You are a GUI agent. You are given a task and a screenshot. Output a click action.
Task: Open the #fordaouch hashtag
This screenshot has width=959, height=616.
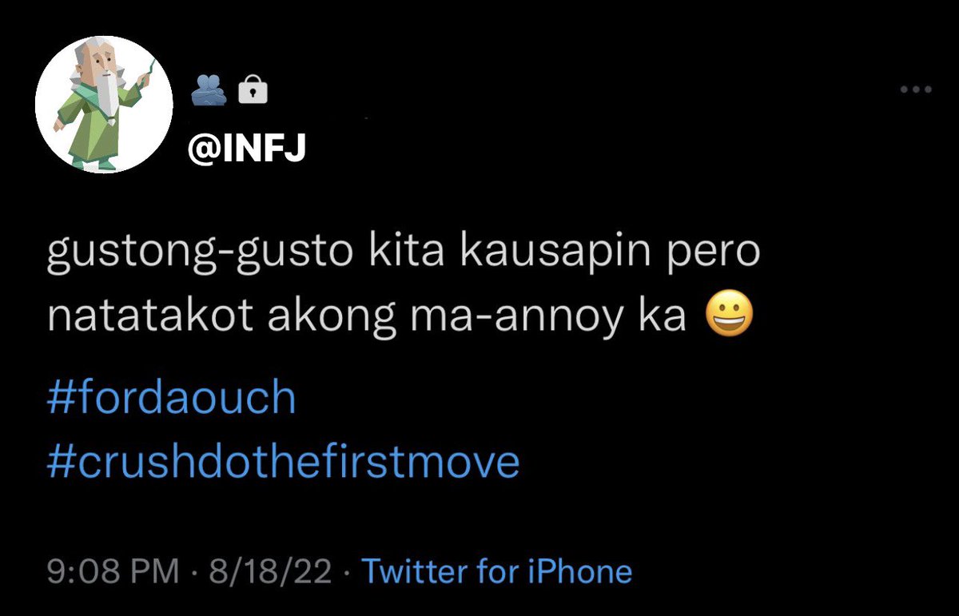tap(172, 399)
